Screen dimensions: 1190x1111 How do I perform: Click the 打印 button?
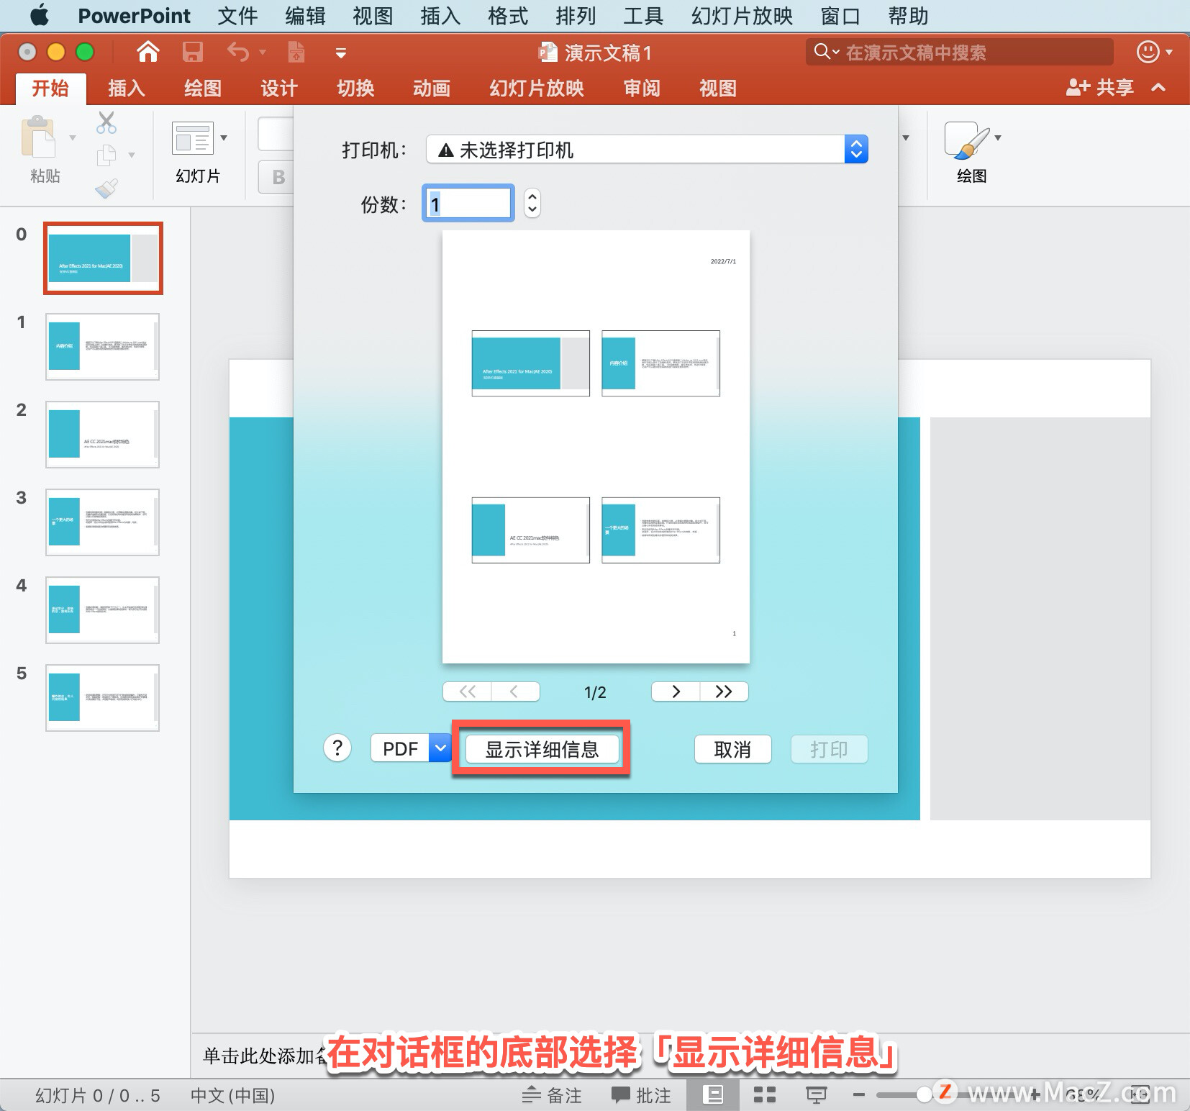829,749
